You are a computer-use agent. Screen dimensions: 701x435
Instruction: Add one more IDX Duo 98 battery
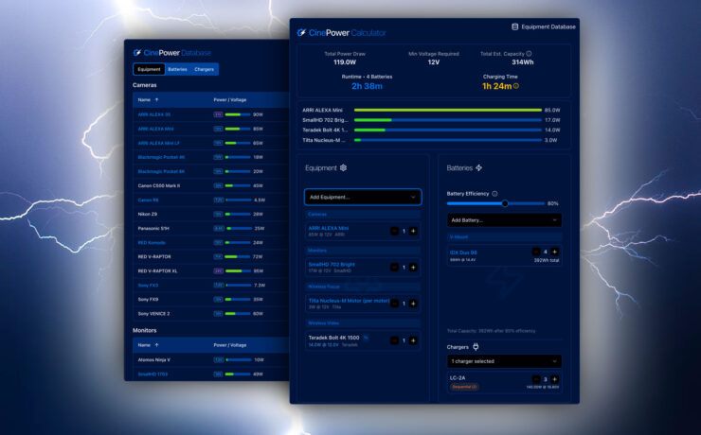554,252
